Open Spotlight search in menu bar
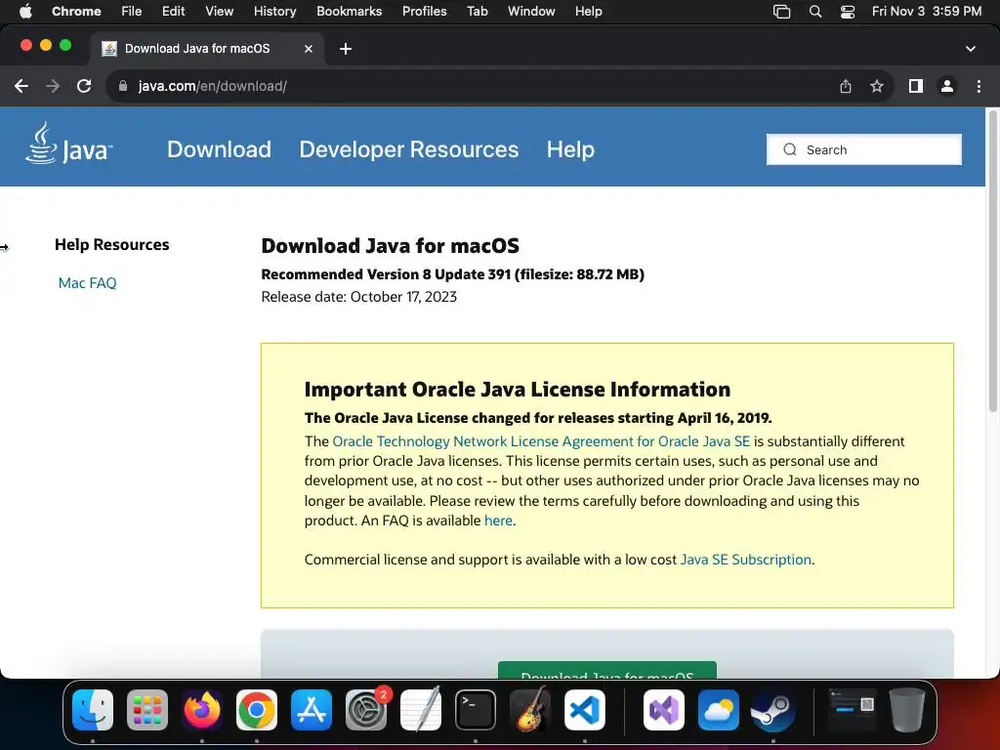The height and width of the screenshot is (750, 1000). 815,11
